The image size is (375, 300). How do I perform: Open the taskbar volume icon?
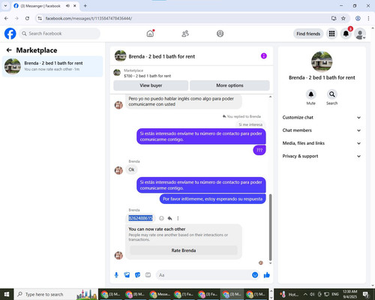pos(312,294)
